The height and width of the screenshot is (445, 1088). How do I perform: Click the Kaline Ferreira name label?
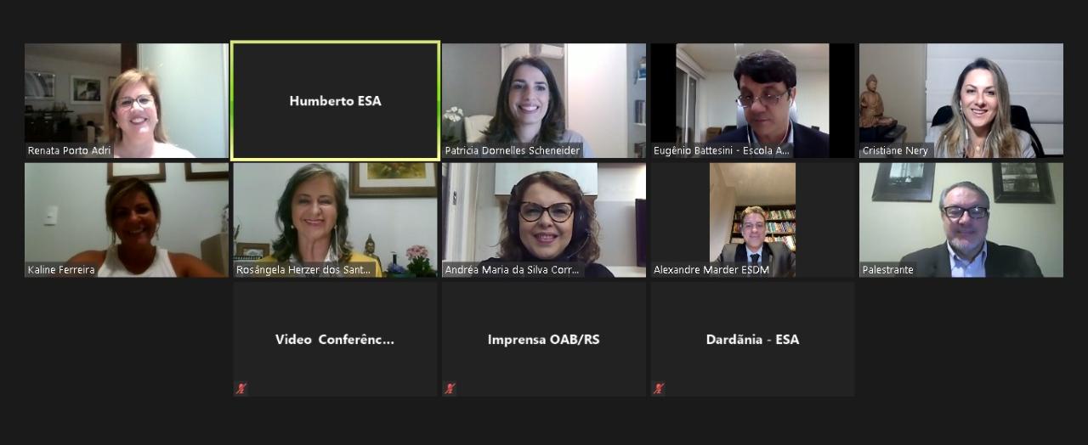(x=61, y=270)
